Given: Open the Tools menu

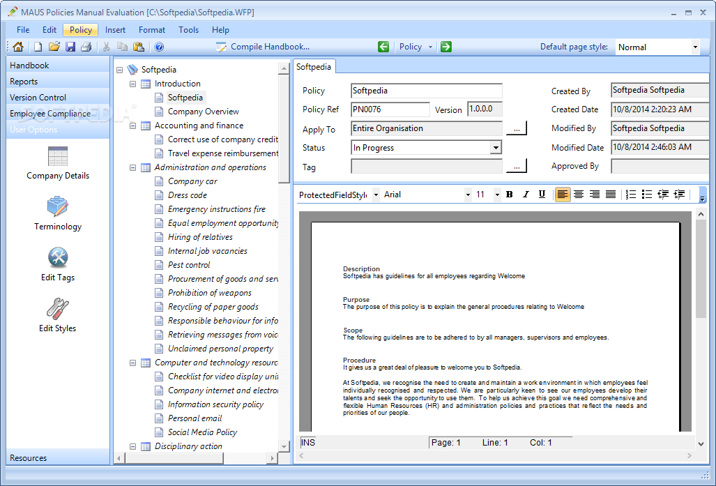Looking at the screenshot, I should (189, 30).
